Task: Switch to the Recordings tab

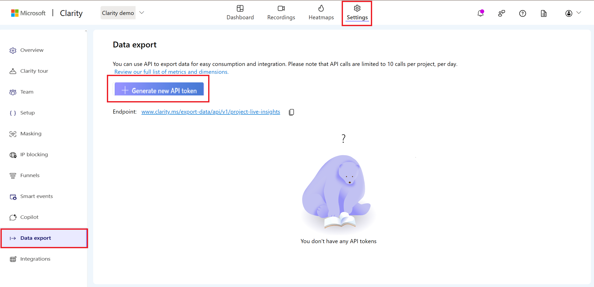Action: [x=281, y=13]
